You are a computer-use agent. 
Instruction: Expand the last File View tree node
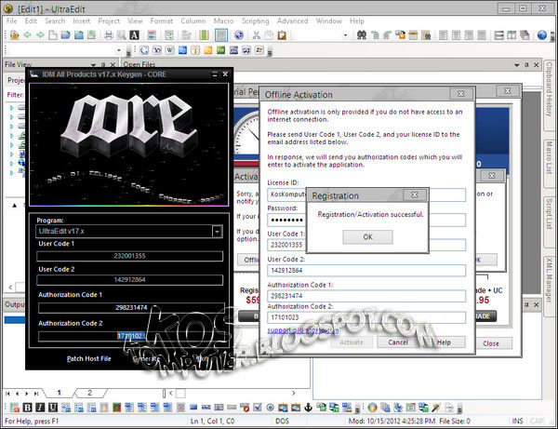[x=11, y=173]
